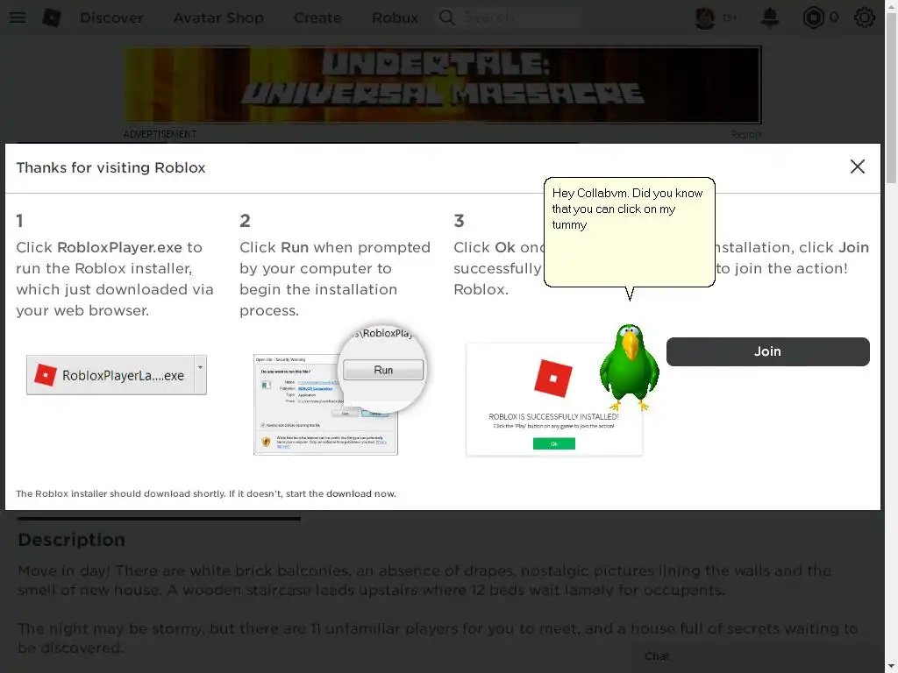The height and width of the screenshot is (673, 898).
Task: Click the green parrot's tummy
Action: tap(629, 375)
